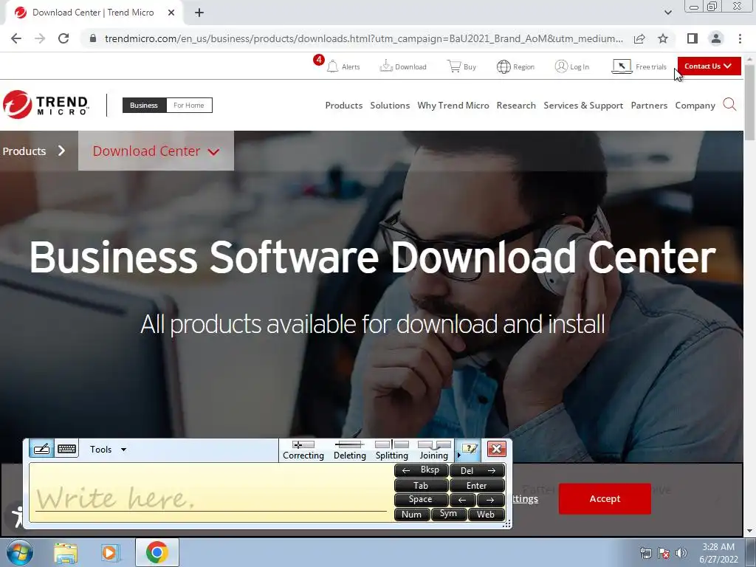Expand tab search chevron in Chrome
The image size is (756, 567).
click(667, 13)
